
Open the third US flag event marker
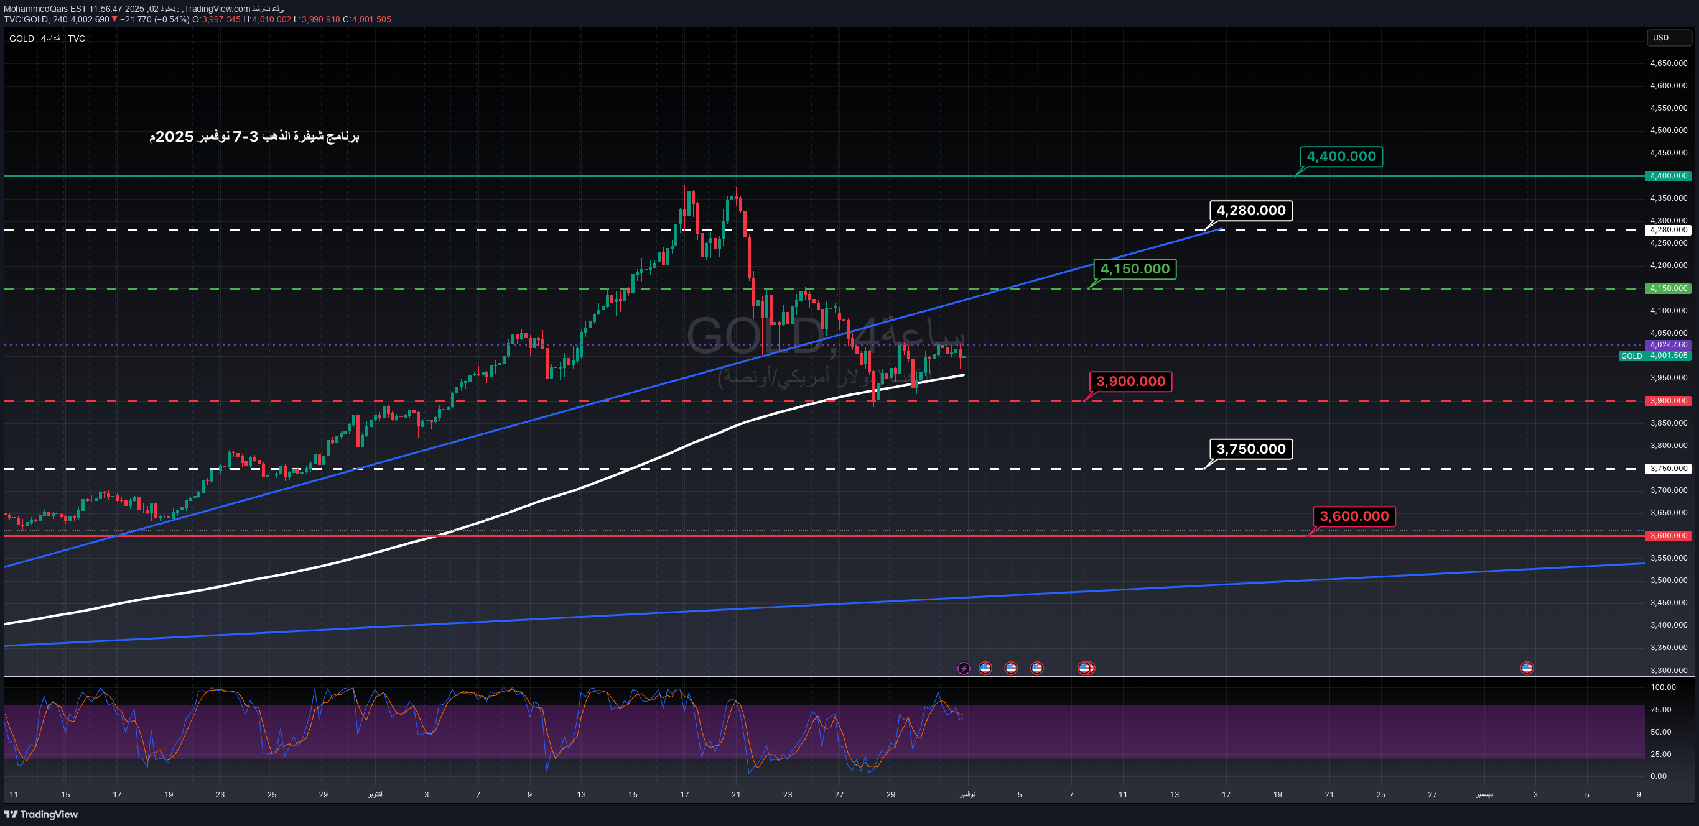coord(1037,668)
